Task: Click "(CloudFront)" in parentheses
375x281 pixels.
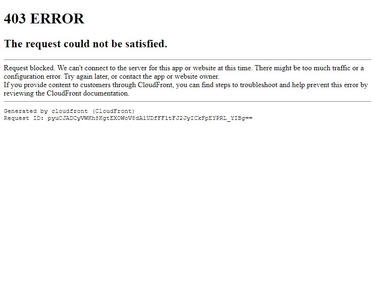Action: click(113, 111)
